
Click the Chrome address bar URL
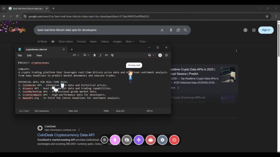(89, 16)
